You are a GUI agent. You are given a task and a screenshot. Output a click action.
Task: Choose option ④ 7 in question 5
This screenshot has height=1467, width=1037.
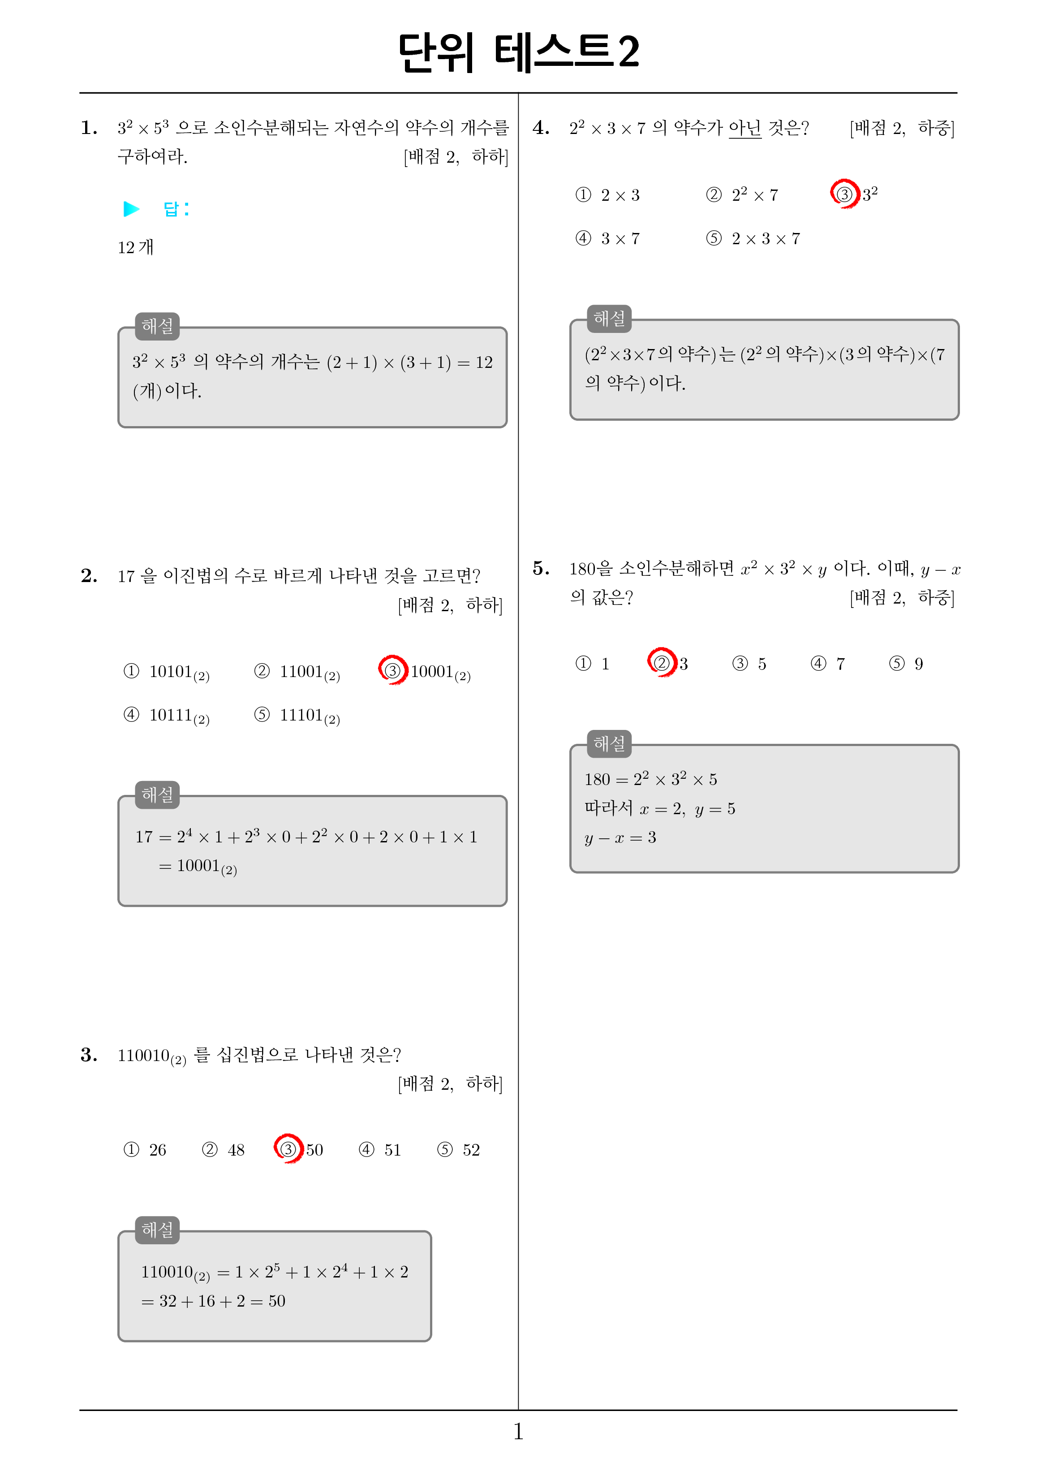pos(827,664)
